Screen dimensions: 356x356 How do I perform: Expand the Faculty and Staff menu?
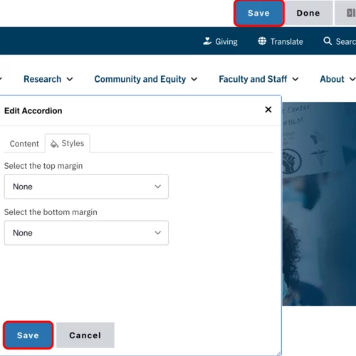pos(258,79)
